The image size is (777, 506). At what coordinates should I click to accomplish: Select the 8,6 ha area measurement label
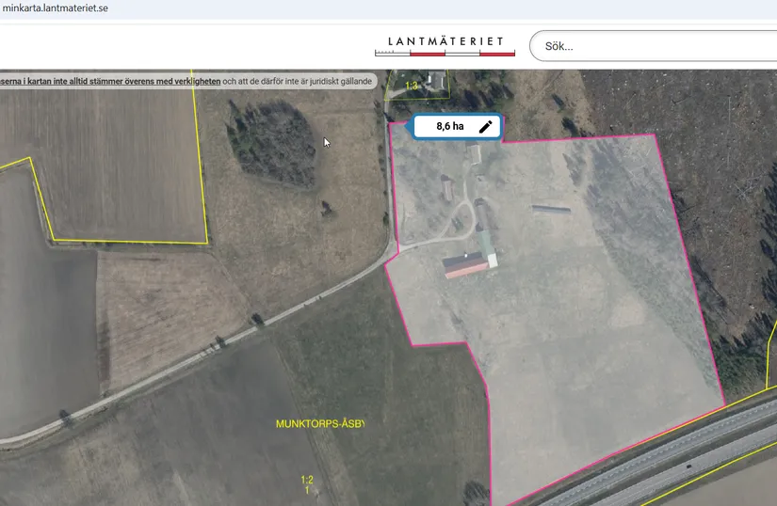450,126
